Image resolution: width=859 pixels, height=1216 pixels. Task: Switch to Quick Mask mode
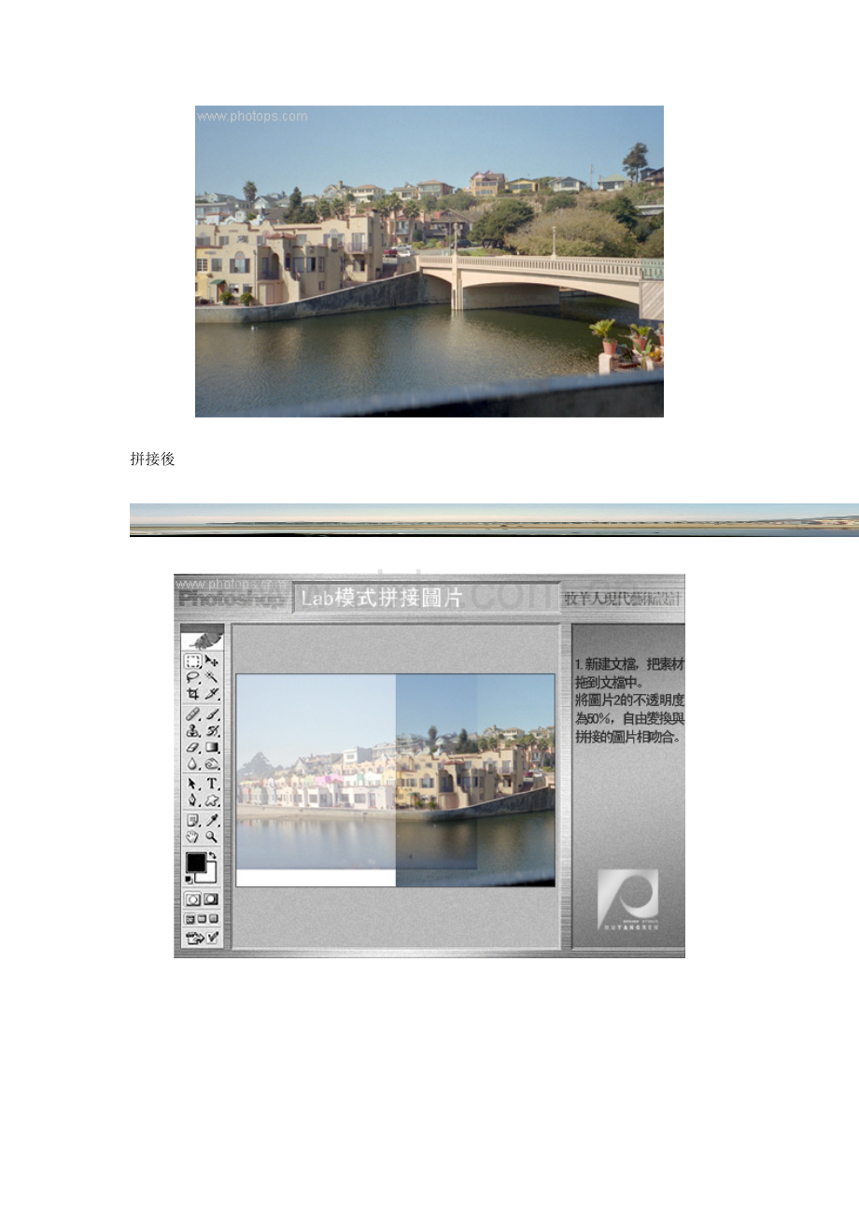[212, 899]
